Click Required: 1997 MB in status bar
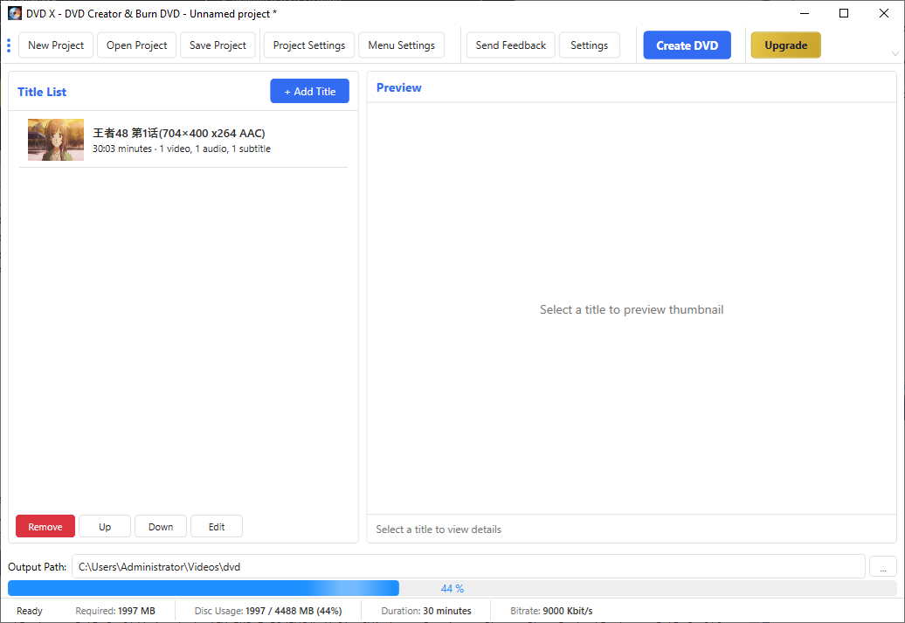 coord(115,611)
